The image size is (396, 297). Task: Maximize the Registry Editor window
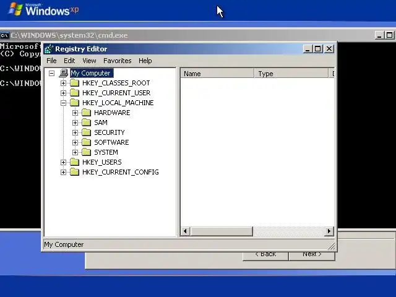[318, 49]
